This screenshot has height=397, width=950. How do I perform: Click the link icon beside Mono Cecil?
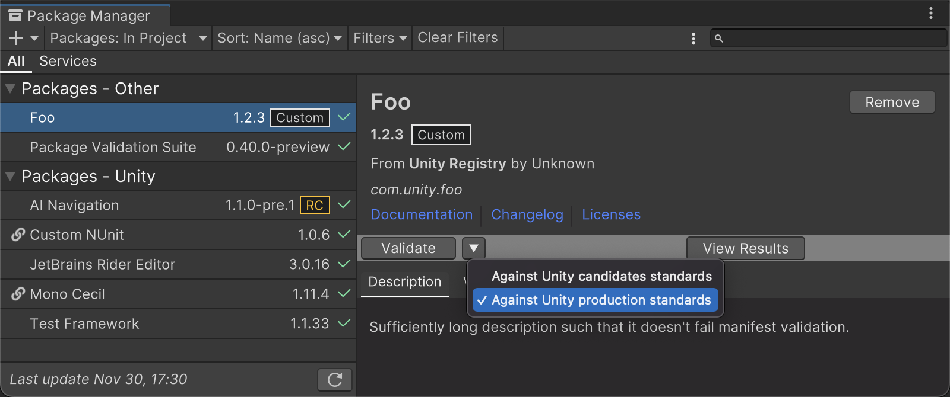click(x=18, y=294)
